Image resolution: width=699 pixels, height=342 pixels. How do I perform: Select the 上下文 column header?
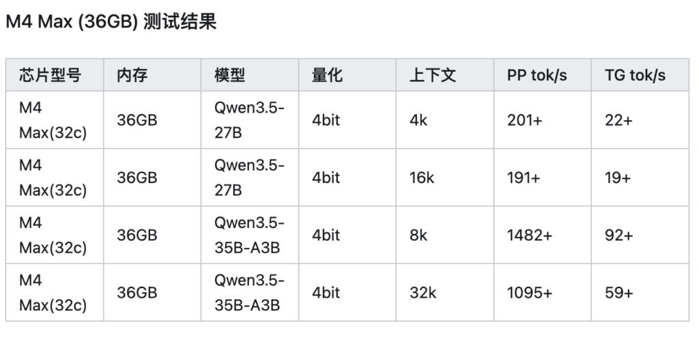tap(445, 75)
